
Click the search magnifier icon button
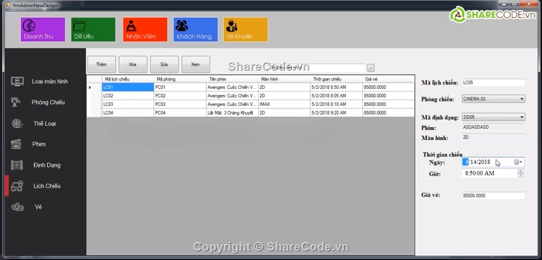(x=371, y=68)
